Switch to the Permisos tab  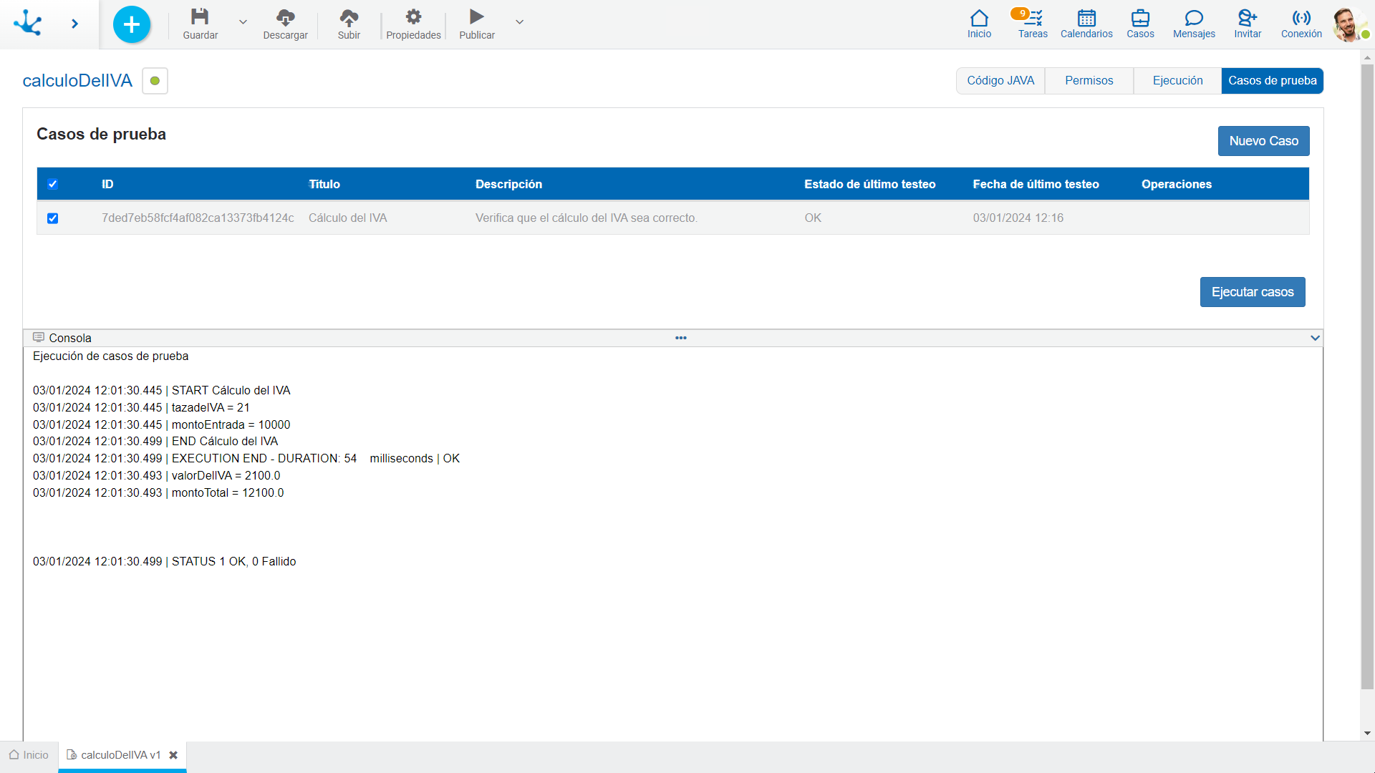pyautogui.click(x=1089, y=80)
